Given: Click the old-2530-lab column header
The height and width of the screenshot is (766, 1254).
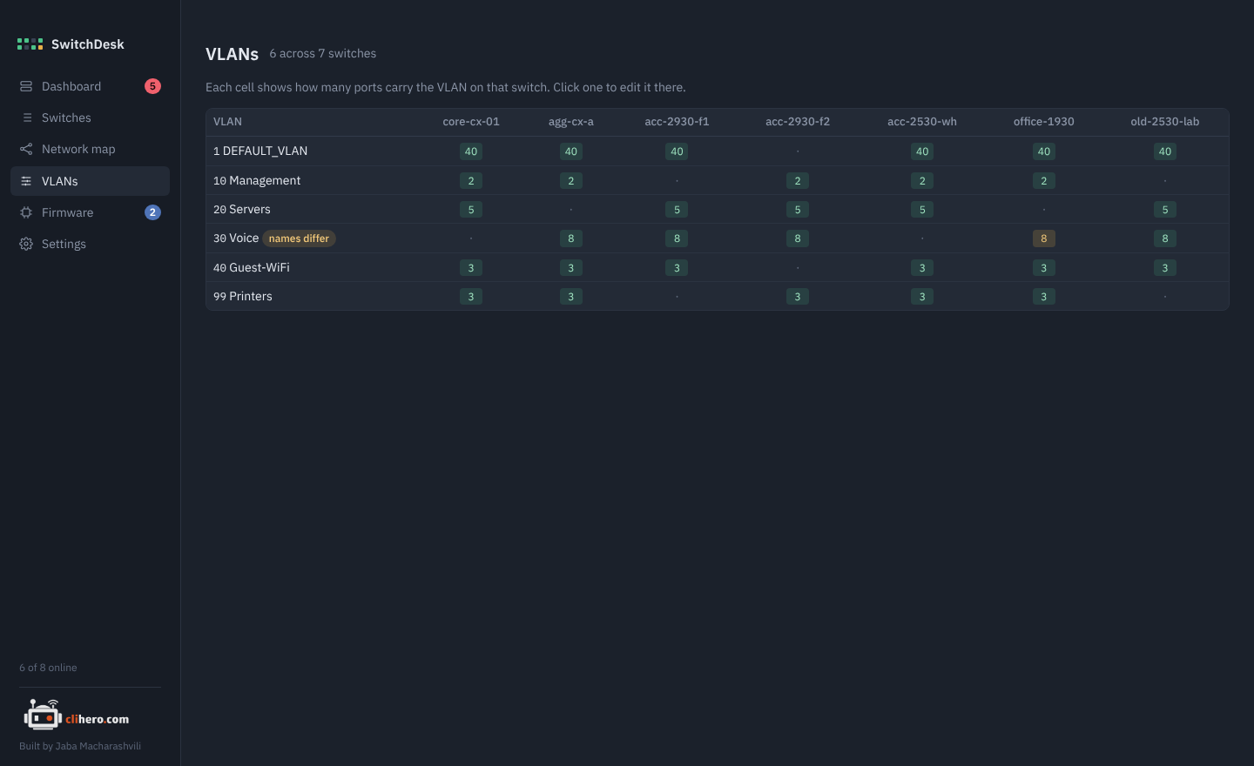Looking at the screenshot, I should point(1165,122).
